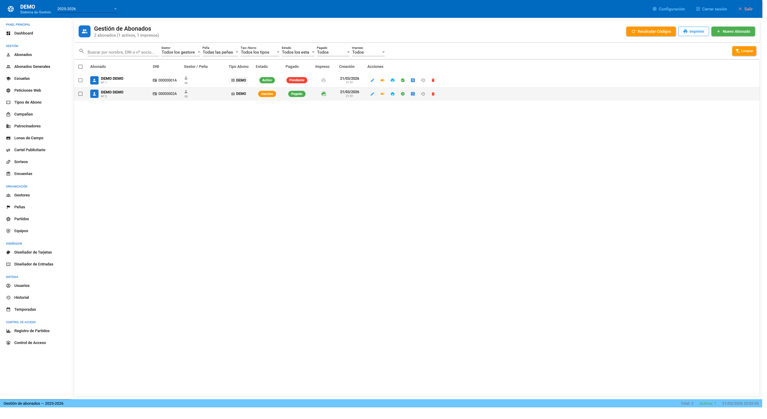Open the Sorteos sidebar section

pyautogui.click(x=21, y=162)
